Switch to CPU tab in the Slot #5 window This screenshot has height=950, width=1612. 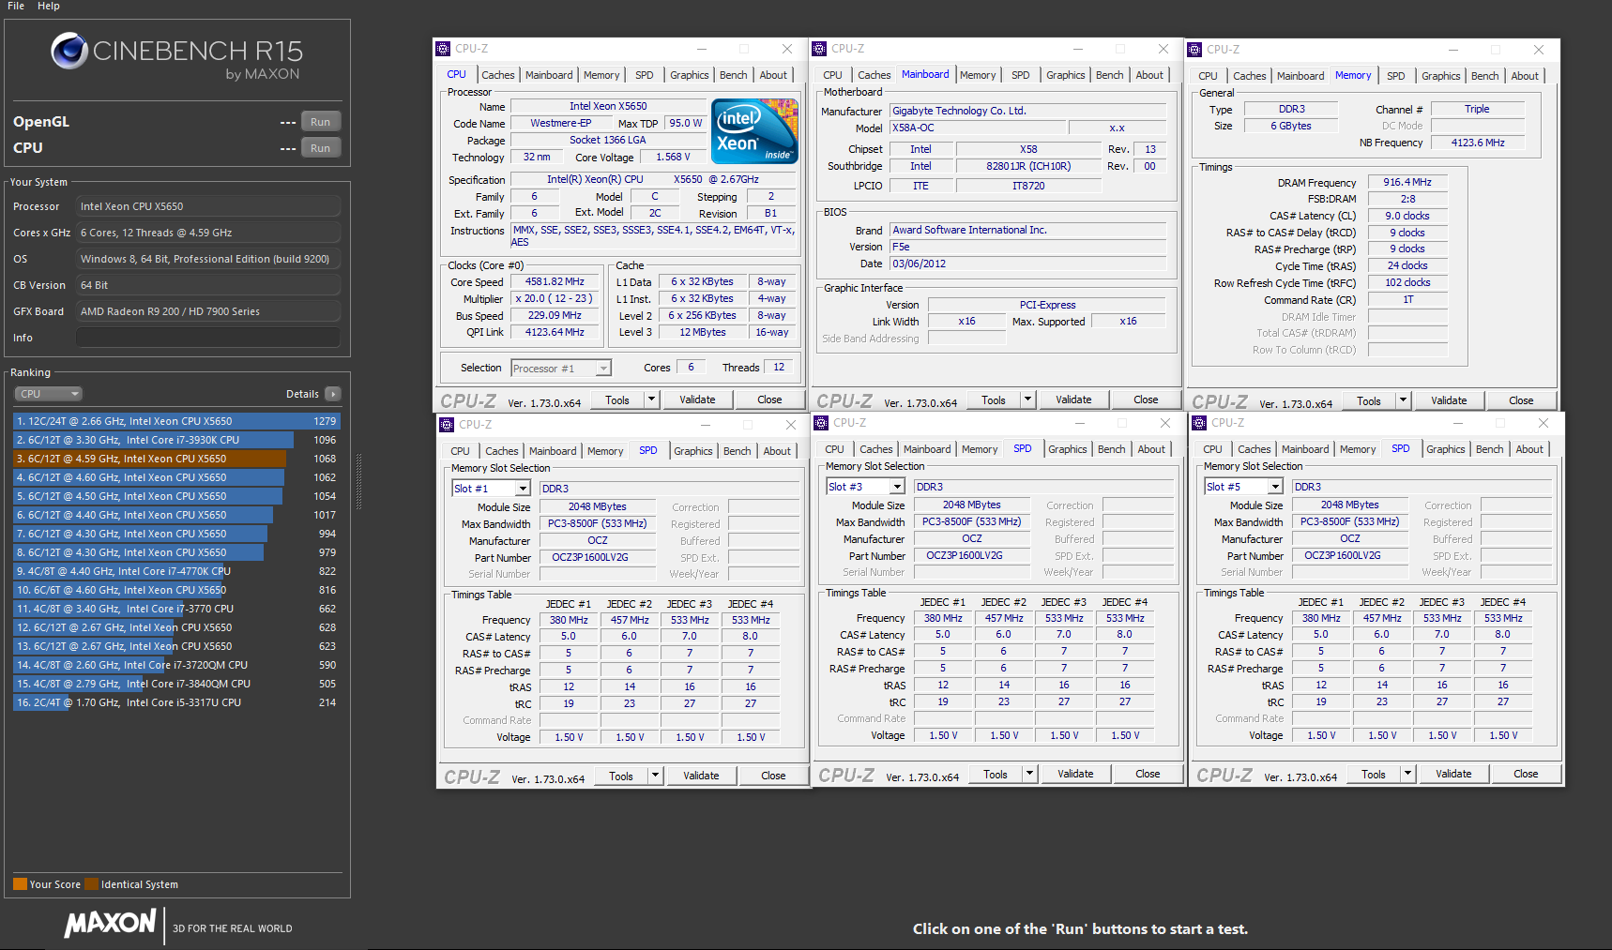click(1212, 449)
